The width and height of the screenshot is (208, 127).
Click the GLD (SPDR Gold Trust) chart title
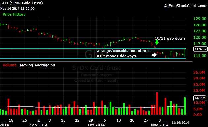[21, 3]
